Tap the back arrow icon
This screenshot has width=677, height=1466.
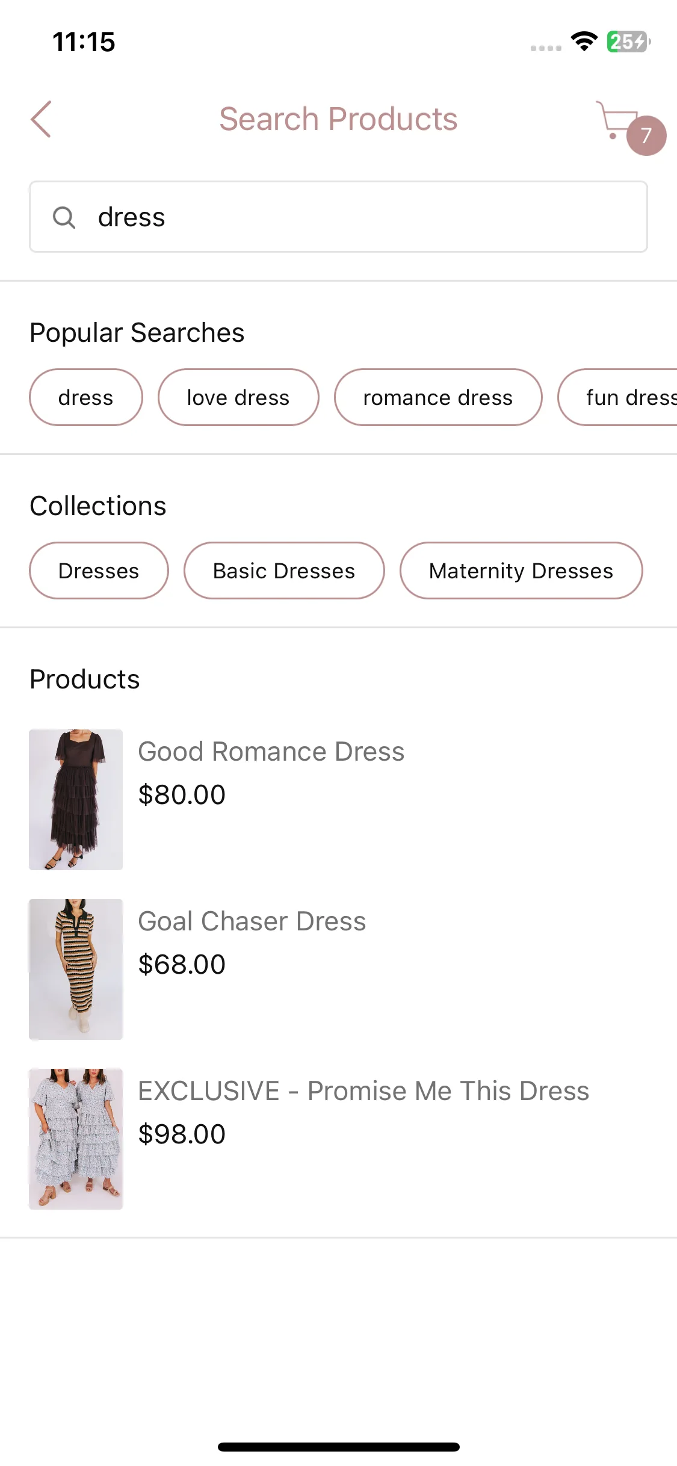click(41, 119)
